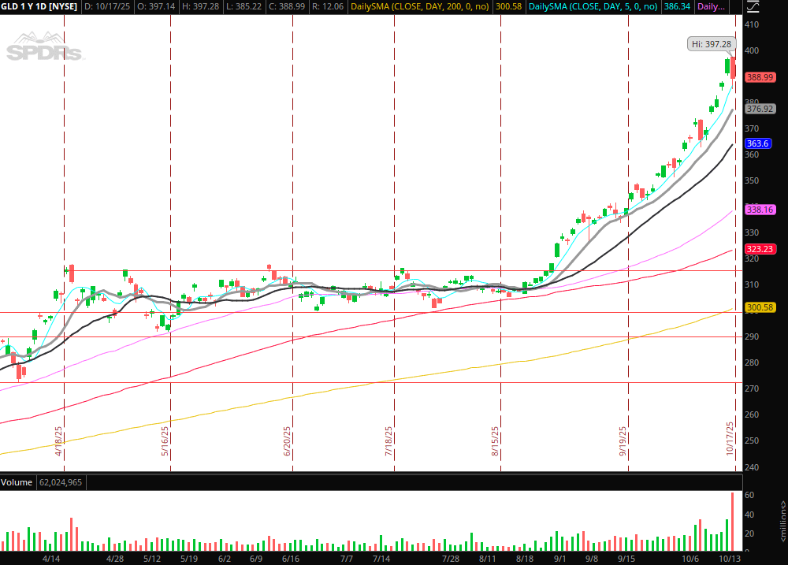Click the Hi: 397.28 price bubble

710,44
